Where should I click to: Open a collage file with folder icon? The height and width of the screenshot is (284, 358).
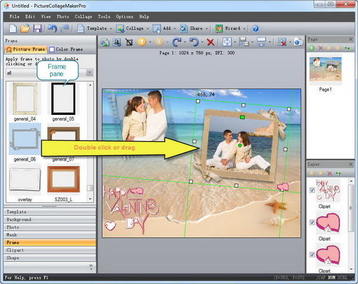tap(25, 29)
